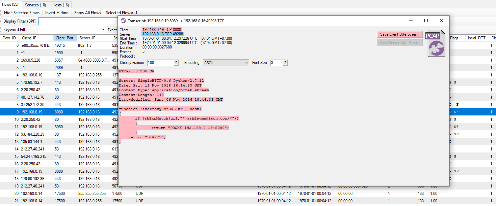The image size is (496, 206).
Task: Switch to the Services (10) tab
Action: click(x=35, y=5)
